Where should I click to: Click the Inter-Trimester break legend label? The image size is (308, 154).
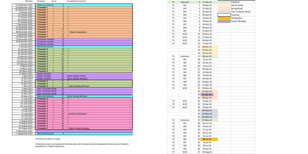241,12
